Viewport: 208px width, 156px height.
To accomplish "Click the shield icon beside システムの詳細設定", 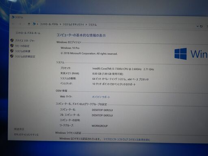I will [x=12, y=56].
